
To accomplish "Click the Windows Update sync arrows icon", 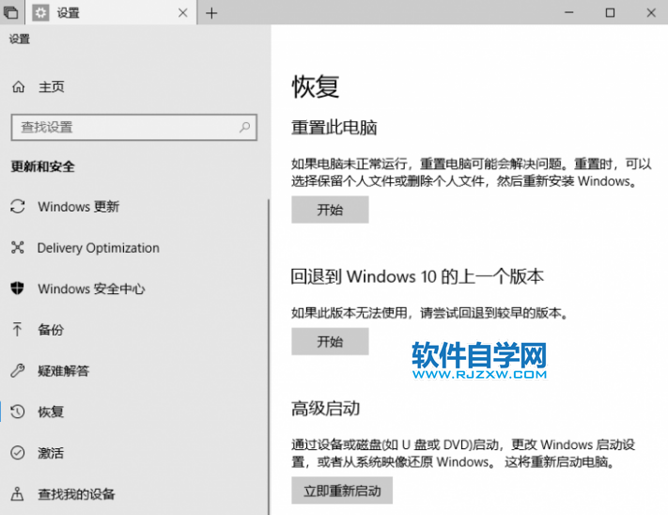I will [x=18, y=207].
